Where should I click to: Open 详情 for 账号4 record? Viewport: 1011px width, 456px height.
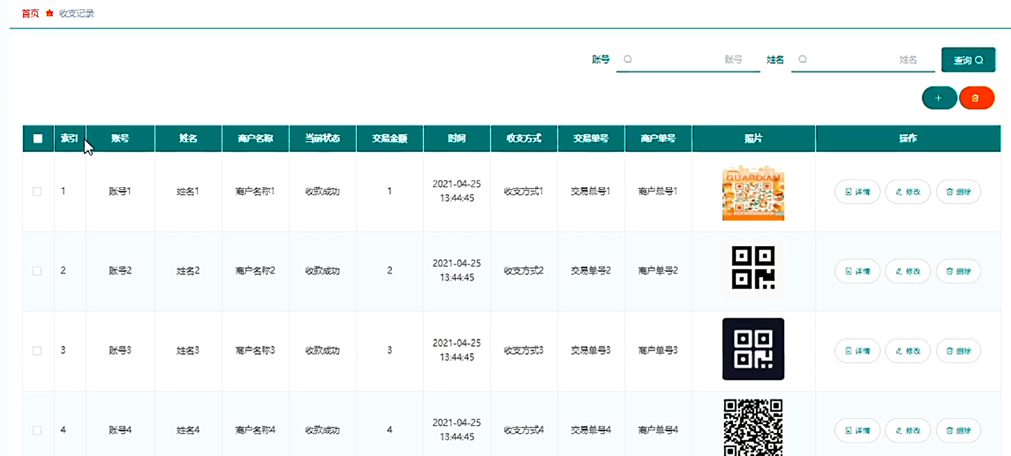point(856,430)
